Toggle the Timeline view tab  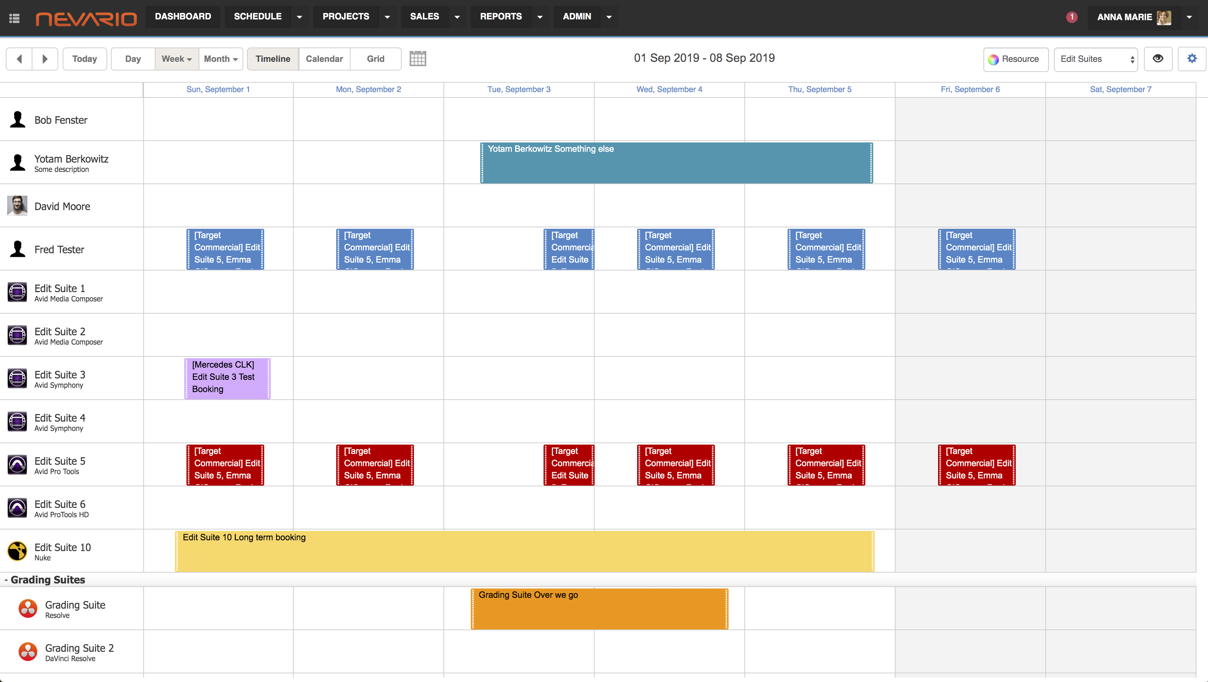coord(272,58)
